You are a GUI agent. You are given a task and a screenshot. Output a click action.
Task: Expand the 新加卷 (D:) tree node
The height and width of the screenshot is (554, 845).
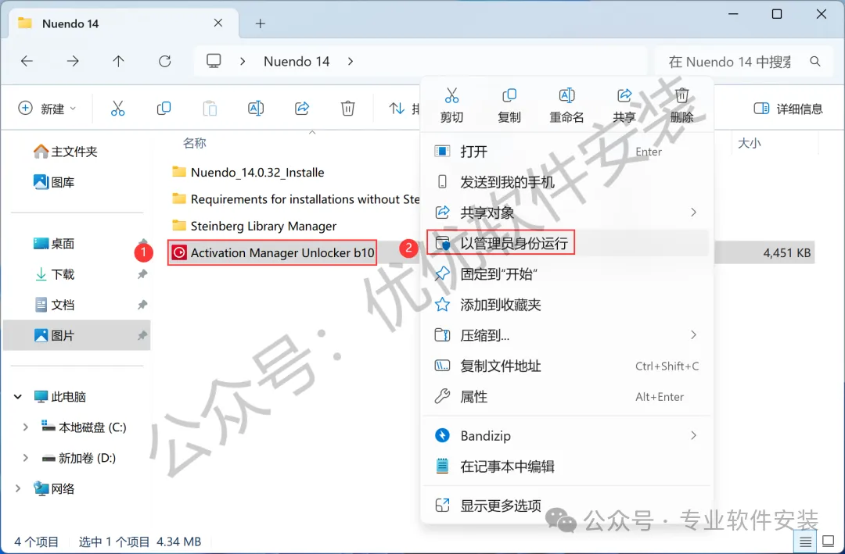25,458
